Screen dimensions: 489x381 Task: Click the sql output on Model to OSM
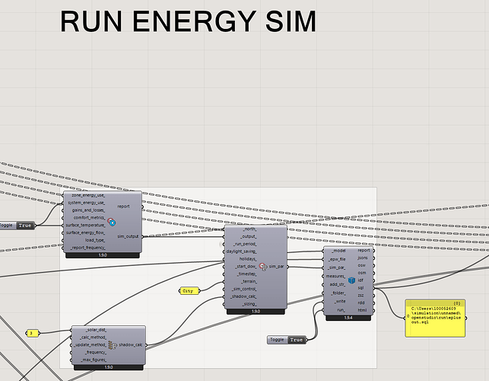[x=363, y=287]
